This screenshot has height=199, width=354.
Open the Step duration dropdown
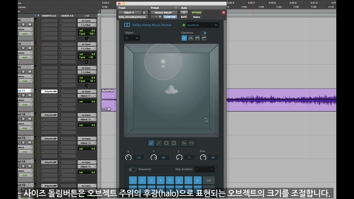[204, 169]
